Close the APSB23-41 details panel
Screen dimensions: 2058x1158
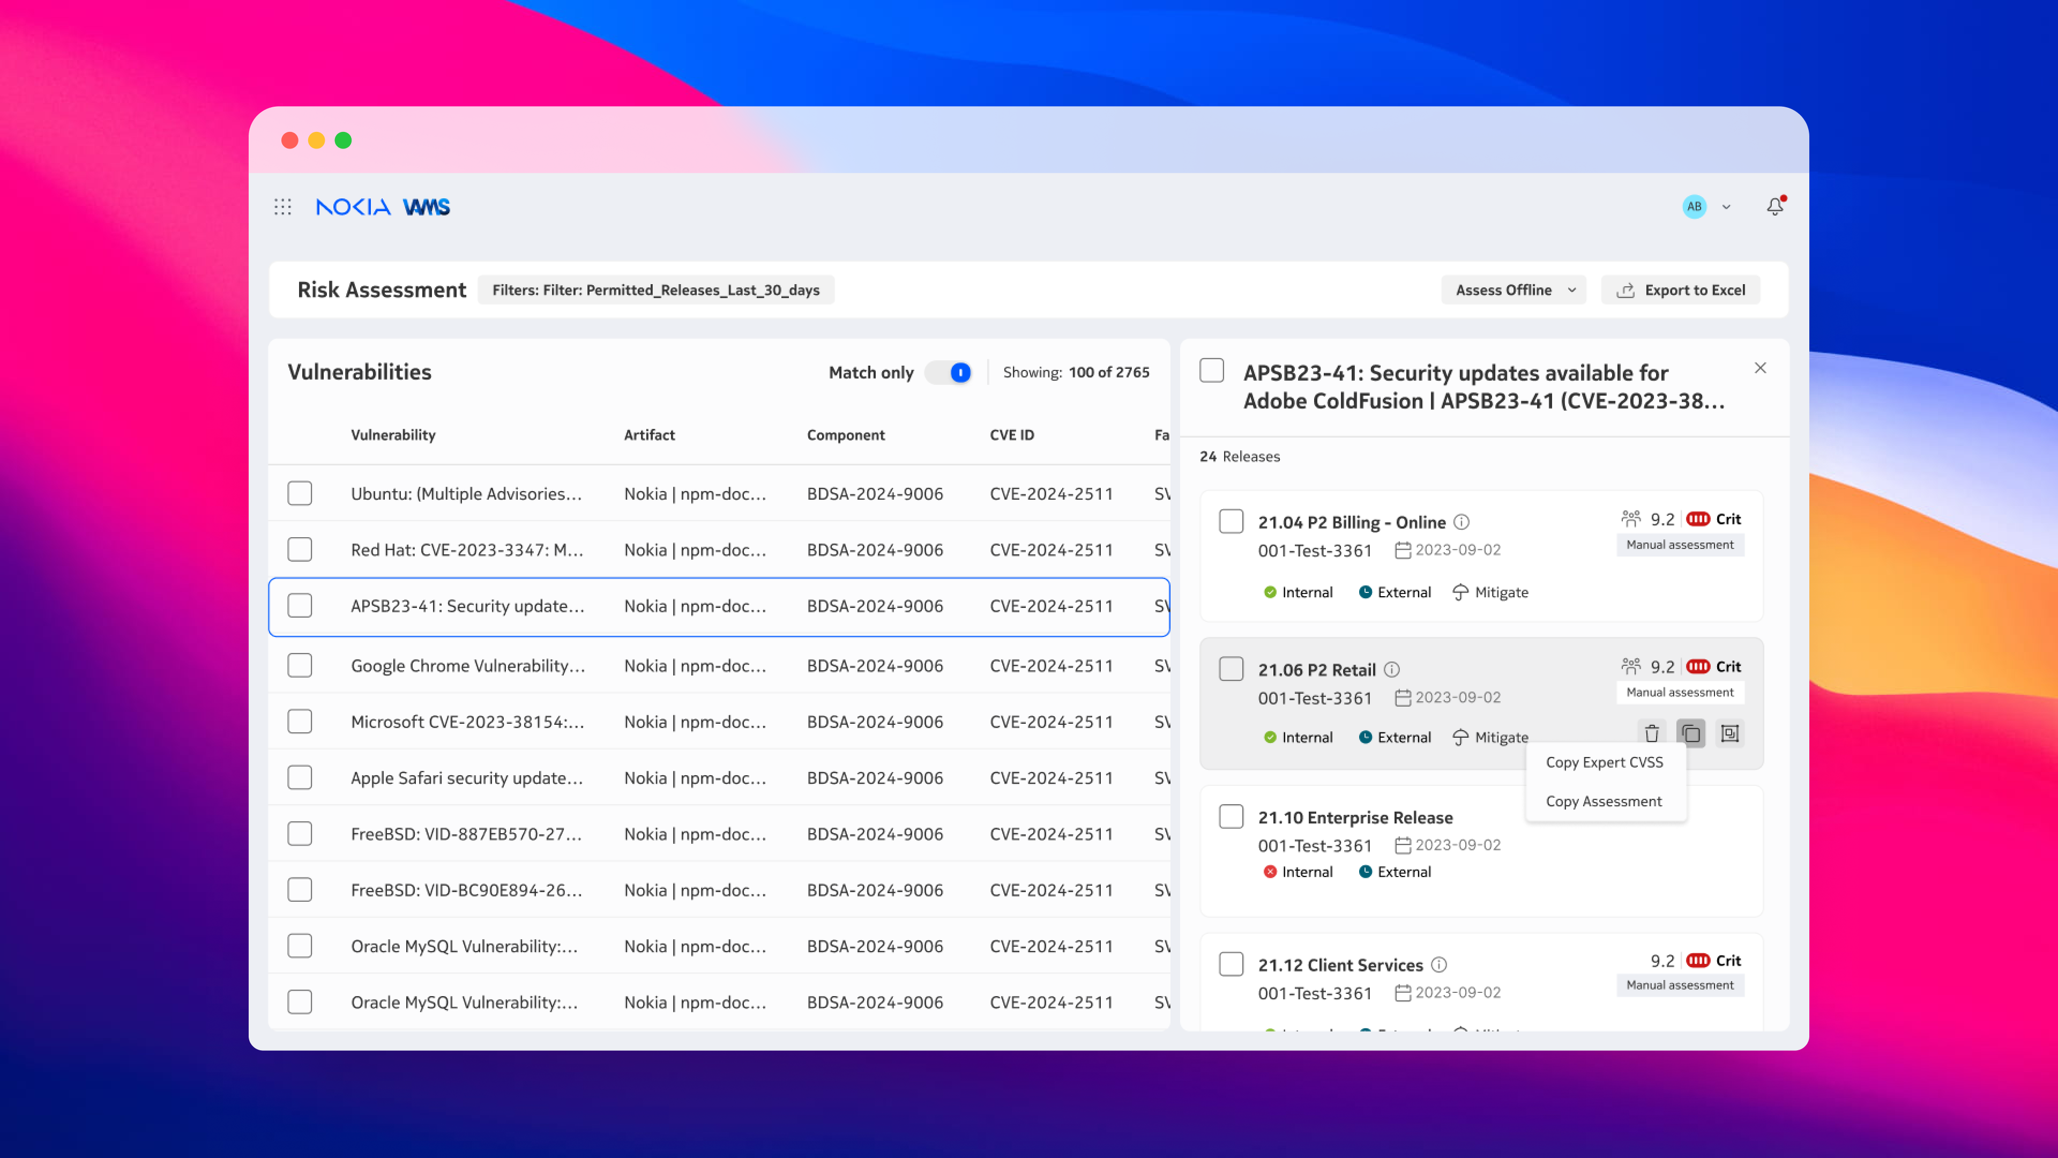(1760, 368)
